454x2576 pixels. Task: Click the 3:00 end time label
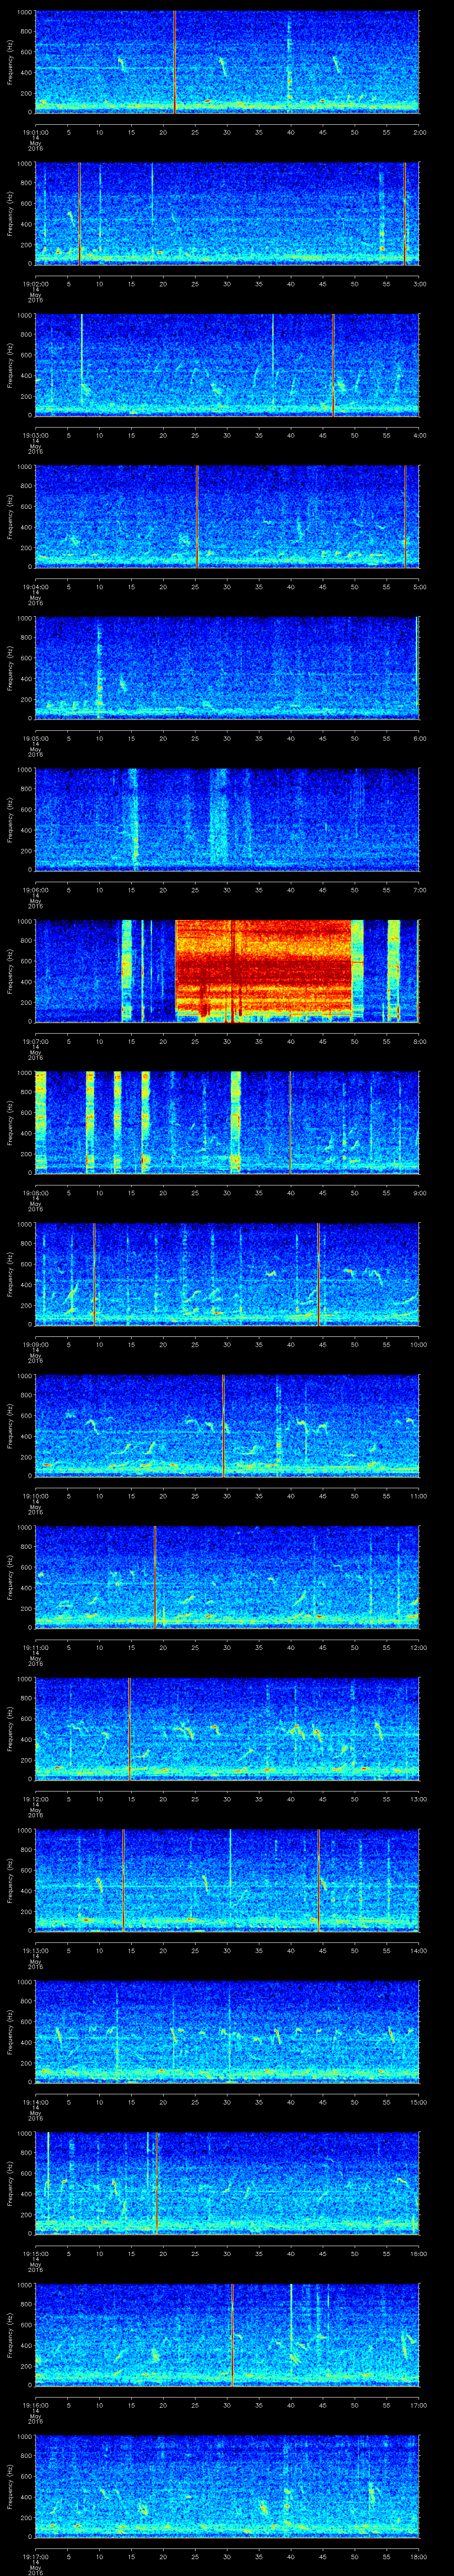419,284
